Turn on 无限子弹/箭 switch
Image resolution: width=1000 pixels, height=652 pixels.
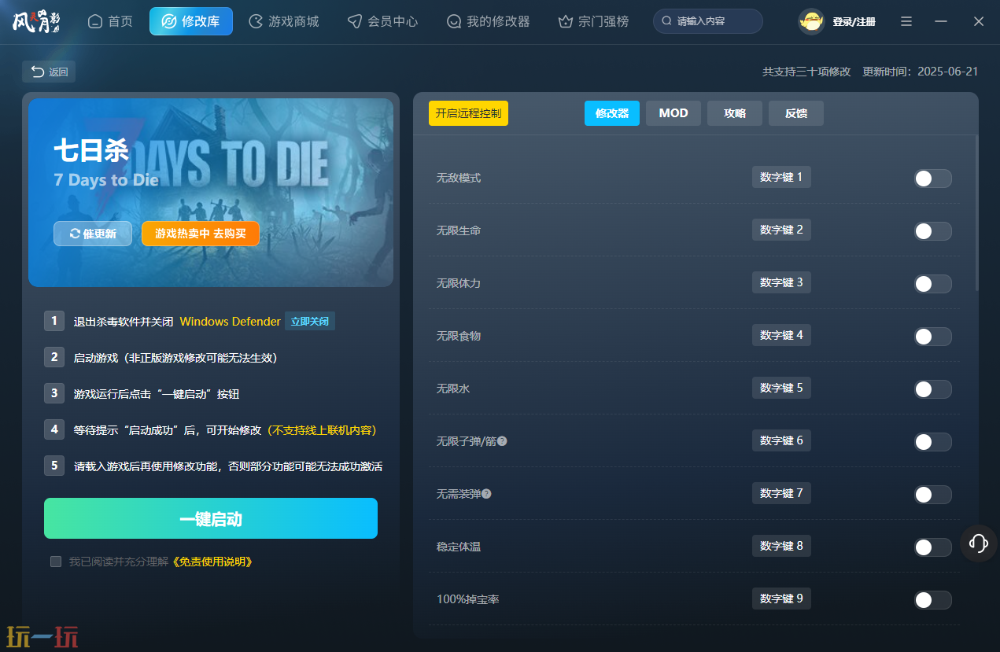pyautogui.click(x=932, y=442)
